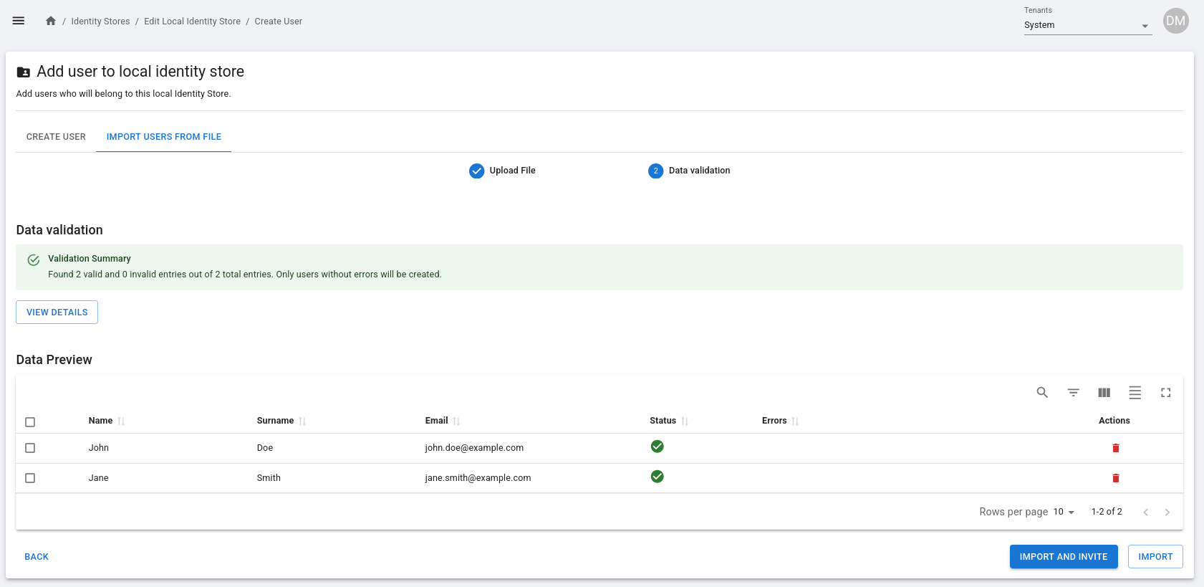Select Import Users From File tab
The width and height of the screenshot is (1204, 587).
tap(163, 137)
